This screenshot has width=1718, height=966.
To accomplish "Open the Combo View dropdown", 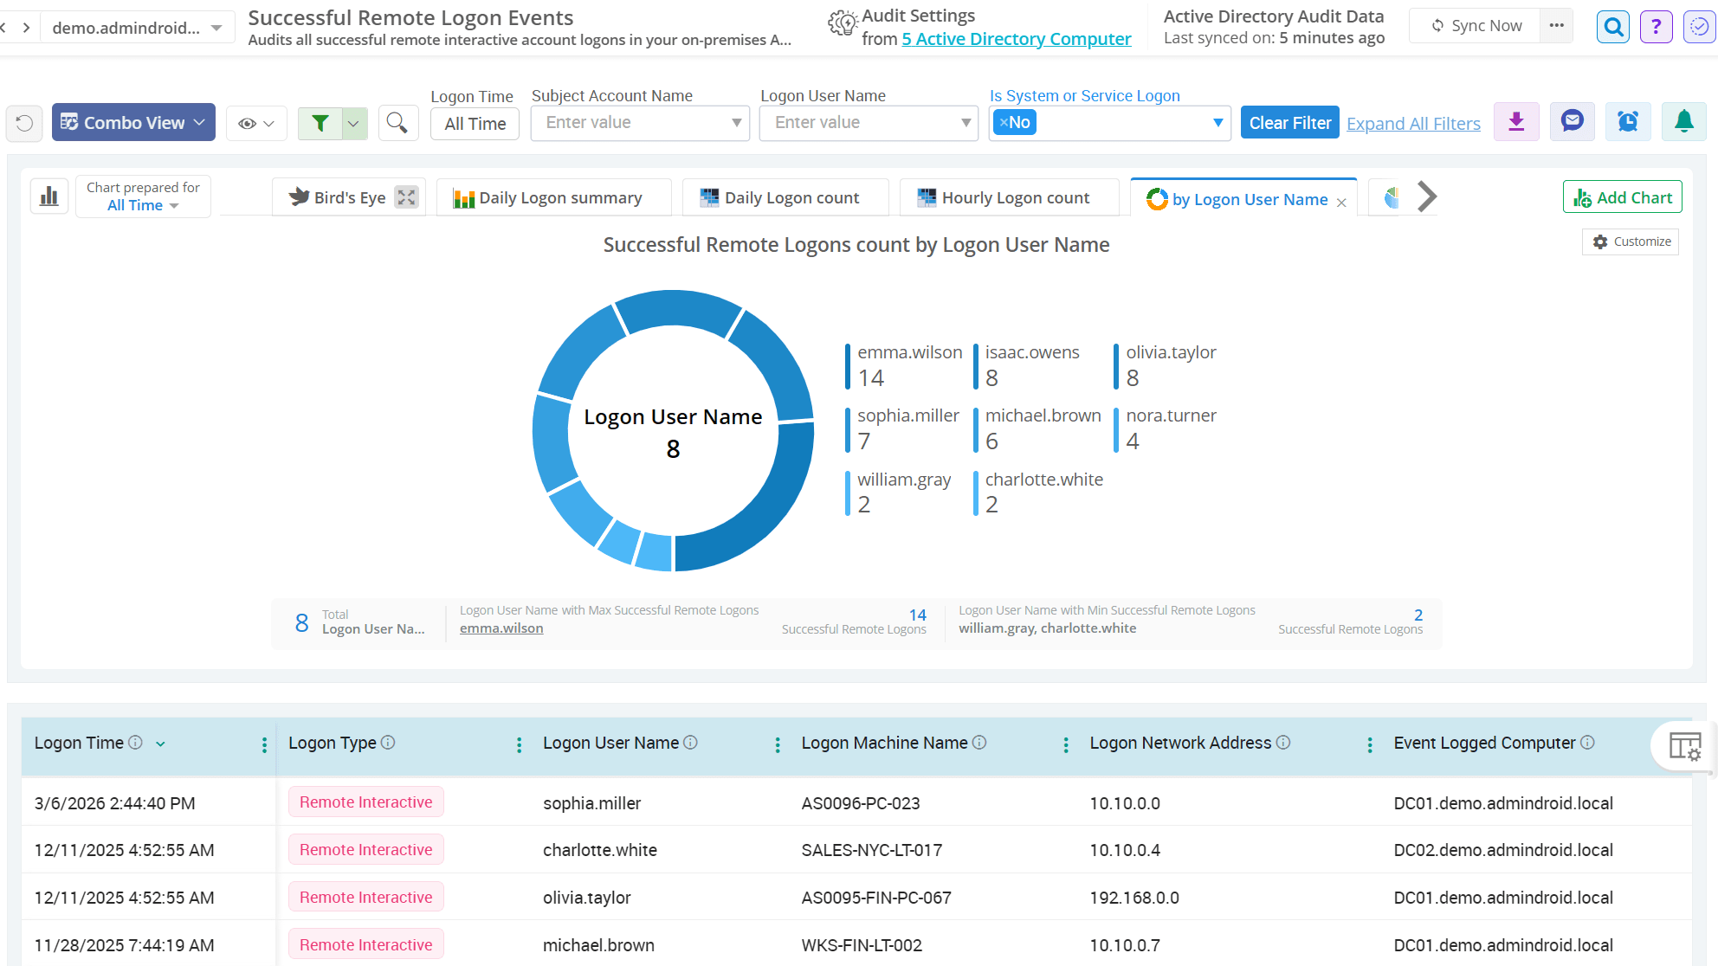I will coord(133,122).
